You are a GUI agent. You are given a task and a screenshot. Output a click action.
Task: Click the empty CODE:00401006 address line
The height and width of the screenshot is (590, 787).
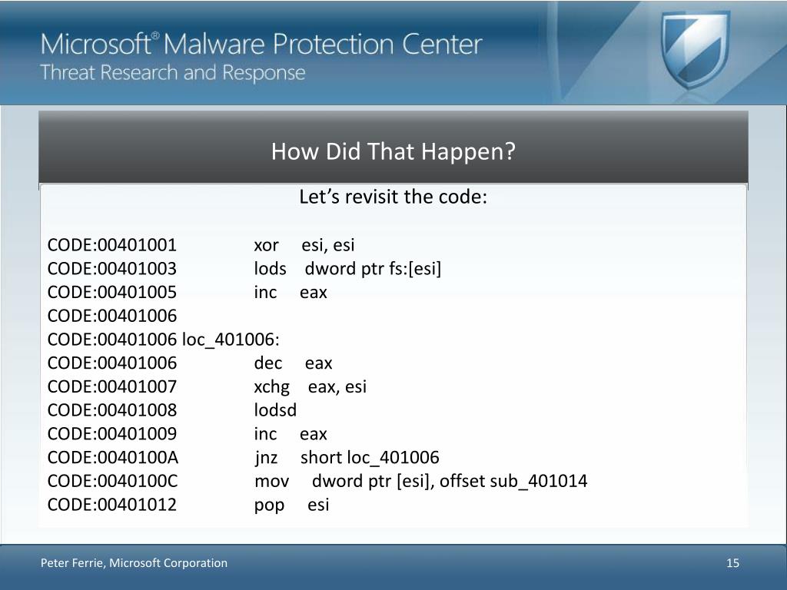pyautogui.click(x=112, y=316)
